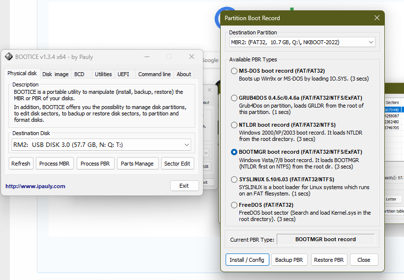Visit the www.ipauly.com link

(x=35, y=186)
